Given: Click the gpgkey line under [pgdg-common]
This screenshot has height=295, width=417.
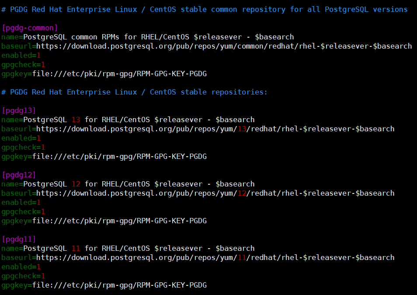Looking at the screenshot, I should pyautogui.click(x=104, y=74).
